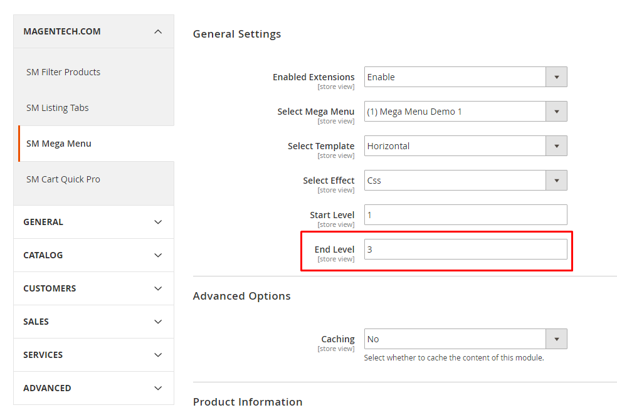
Task: Expand the SALES section chevron
Action: pos(158,322)
